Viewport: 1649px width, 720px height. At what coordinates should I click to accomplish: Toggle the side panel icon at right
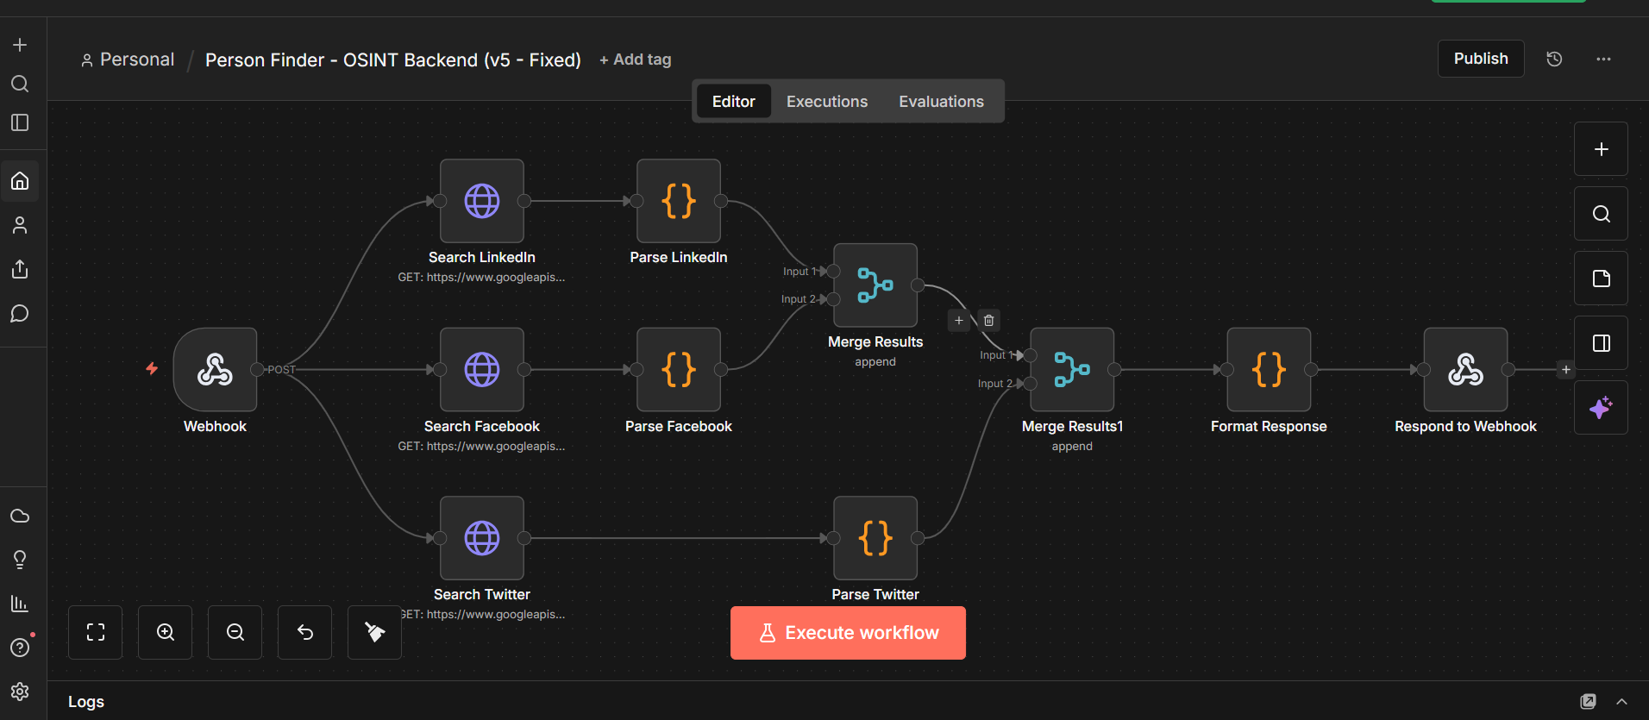(x=1602, y=343)
